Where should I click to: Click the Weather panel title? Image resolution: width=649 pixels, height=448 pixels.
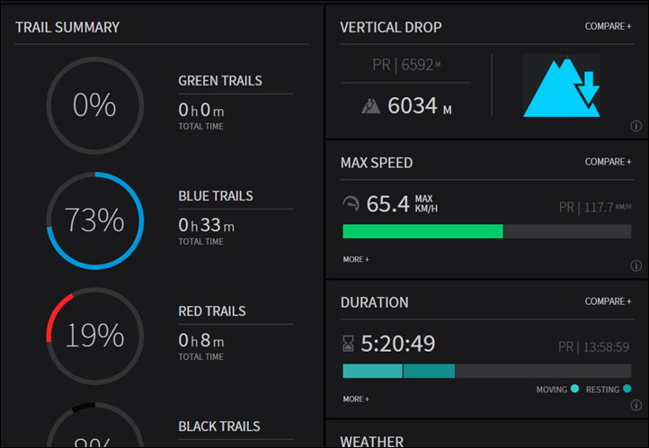point(372,442)
